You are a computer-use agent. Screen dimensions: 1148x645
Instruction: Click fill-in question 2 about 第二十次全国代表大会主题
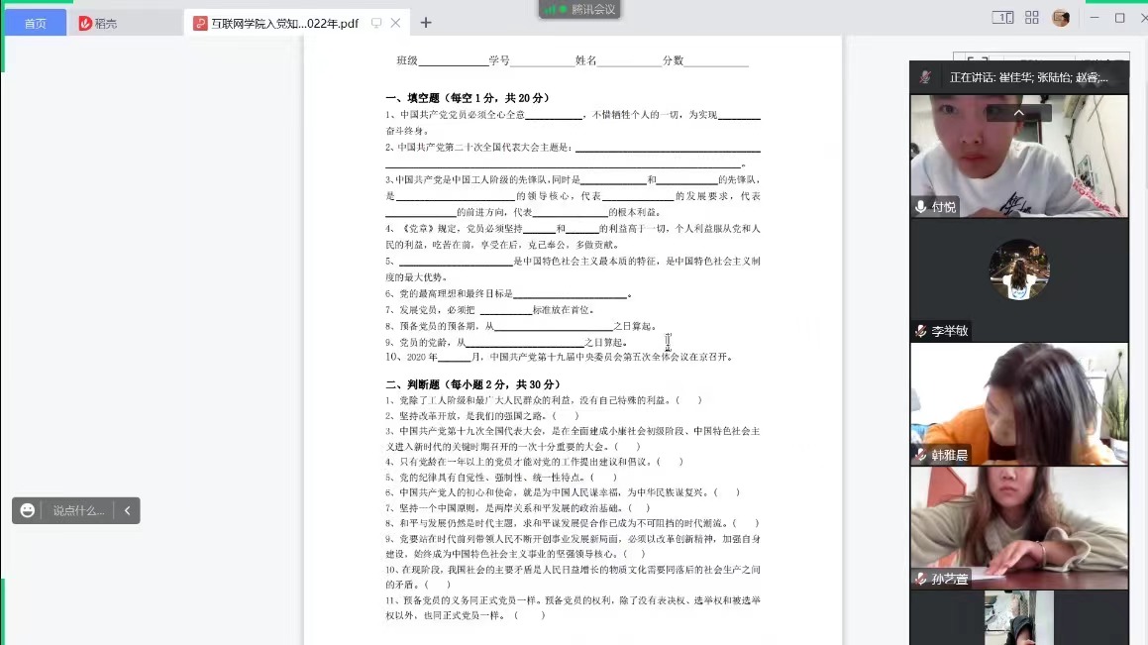[573, 156]
